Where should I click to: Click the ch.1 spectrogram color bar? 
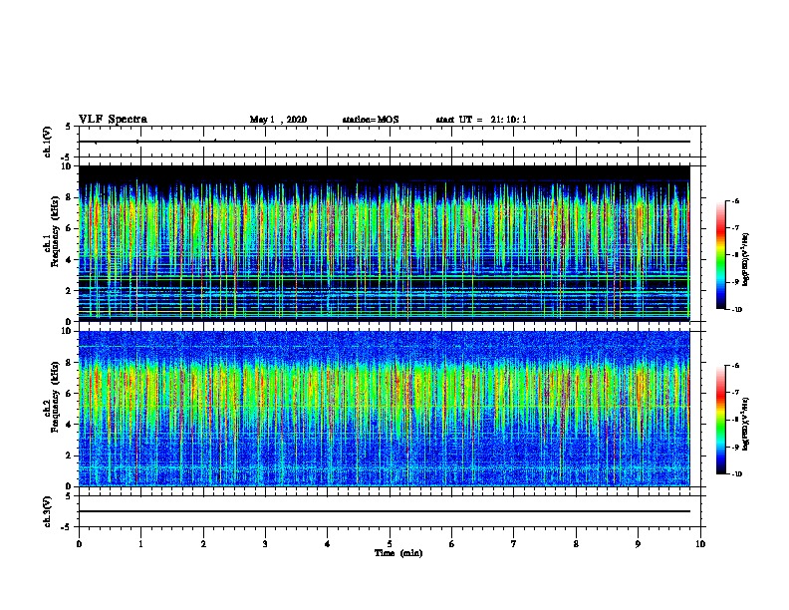[x=720, y=255]
